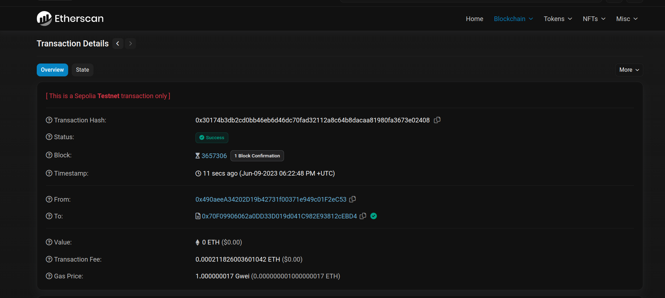This screenshot has height=298, width=665.
Task: Click the transaction hash text
Action: 313,120
